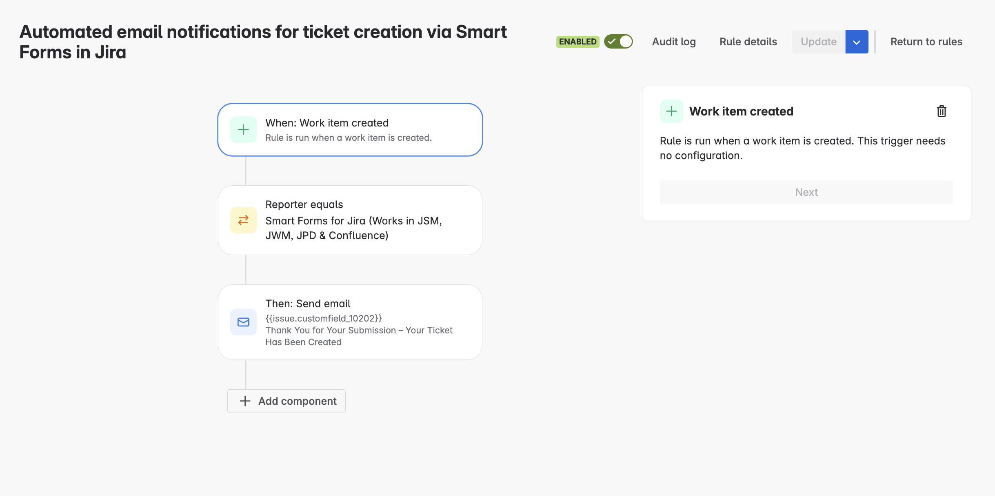Screen dimensions: 995x497
Task: Click the green plus trigger icon in flow
Action: 243,130
